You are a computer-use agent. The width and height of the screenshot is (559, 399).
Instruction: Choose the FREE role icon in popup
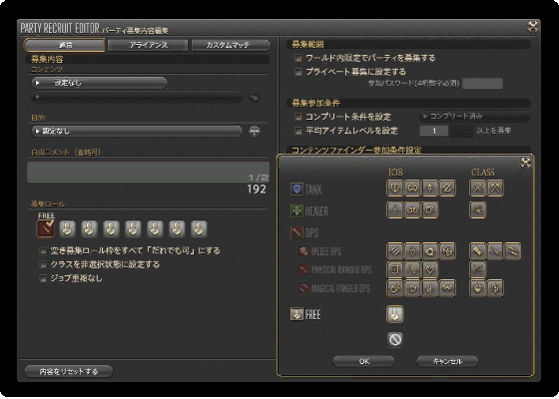click(x=395, y=314)
